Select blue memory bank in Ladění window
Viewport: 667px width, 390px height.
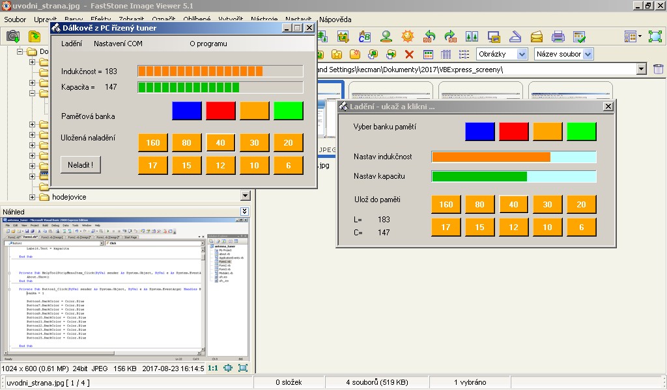480,131
